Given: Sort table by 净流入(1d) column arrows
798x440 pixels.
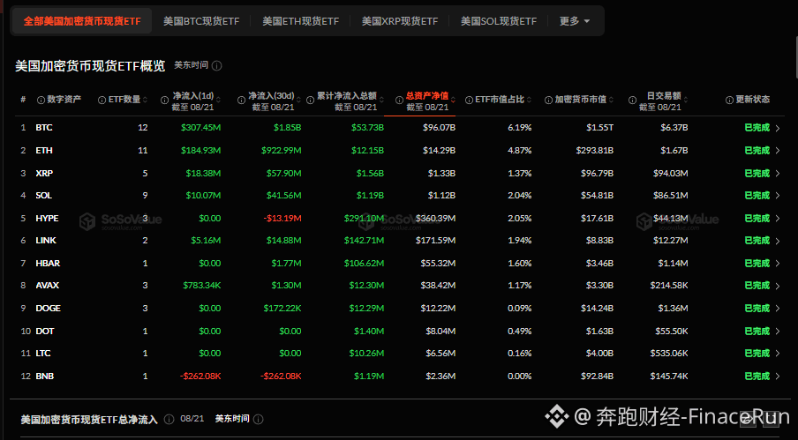Looking at the screenshot, I should (218, 100).
